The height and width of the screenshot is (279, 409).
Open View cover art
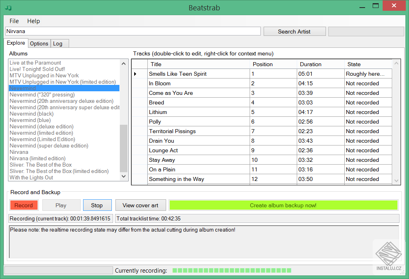[x=141, y=205]
